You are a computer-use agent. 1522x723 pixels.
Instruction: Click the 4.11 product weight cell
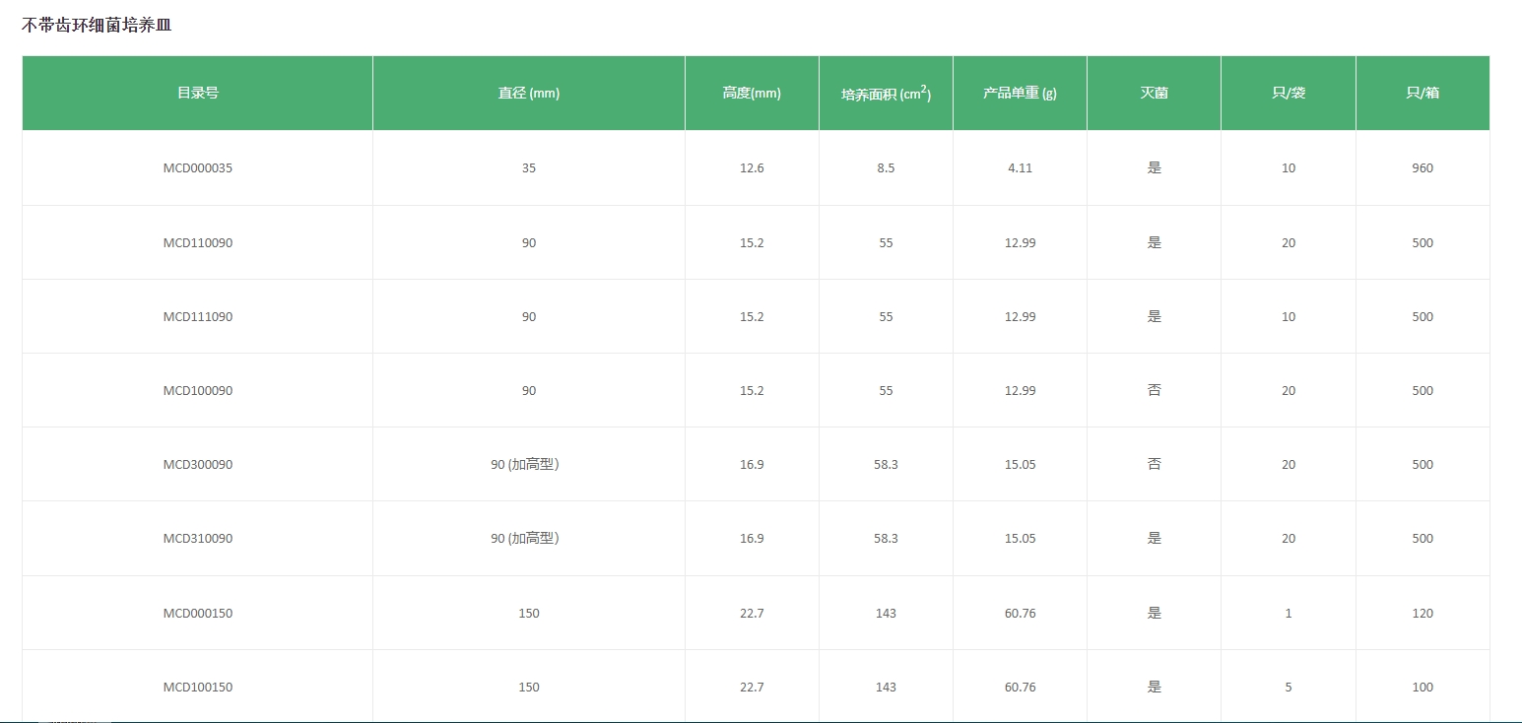pos(1020,168)
